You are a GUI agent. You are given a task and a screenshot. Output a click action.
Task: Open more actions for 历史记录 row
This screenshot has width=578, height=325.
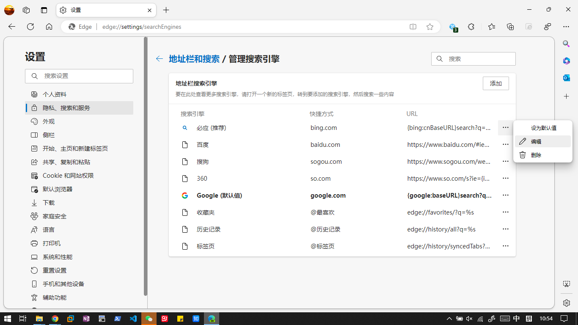[505, 229]
